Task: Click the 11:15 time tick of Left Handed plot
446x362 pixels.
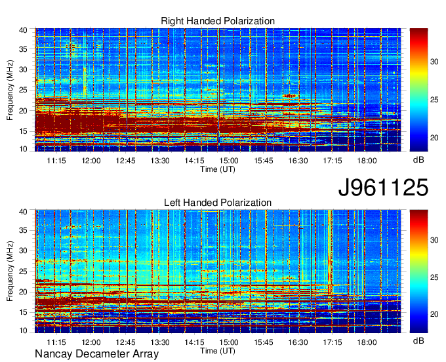Action: coord(56,342)
